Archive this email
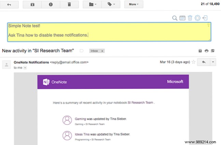The image size is (221, 145). pos(32,5)
